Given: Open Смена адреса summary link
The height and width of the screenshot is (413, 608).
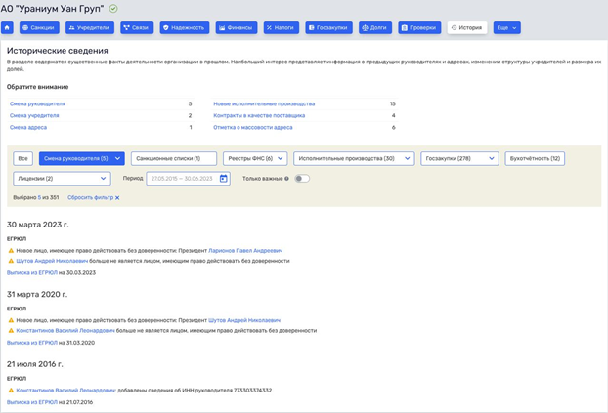Looking at the screenshot, I should pos(28,127).
